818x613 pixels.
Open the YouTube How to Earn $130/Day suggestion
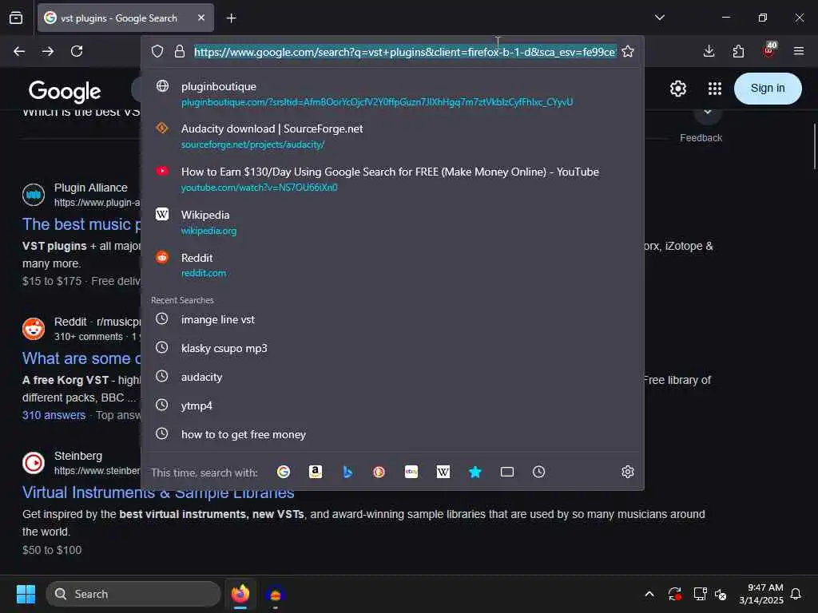(x=392, y=179)
